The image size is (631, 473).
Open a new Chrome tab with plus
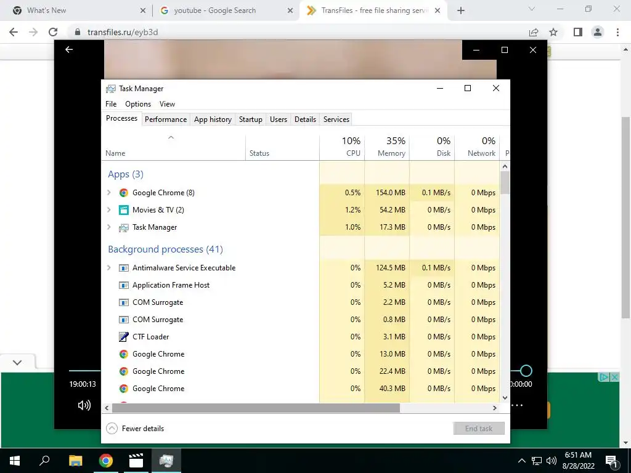coord(461,10)
